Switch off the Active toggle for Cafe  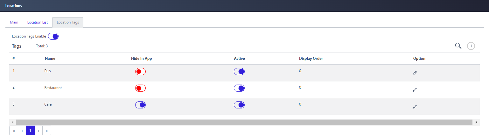pyautogui.click(x=239, y=105)
